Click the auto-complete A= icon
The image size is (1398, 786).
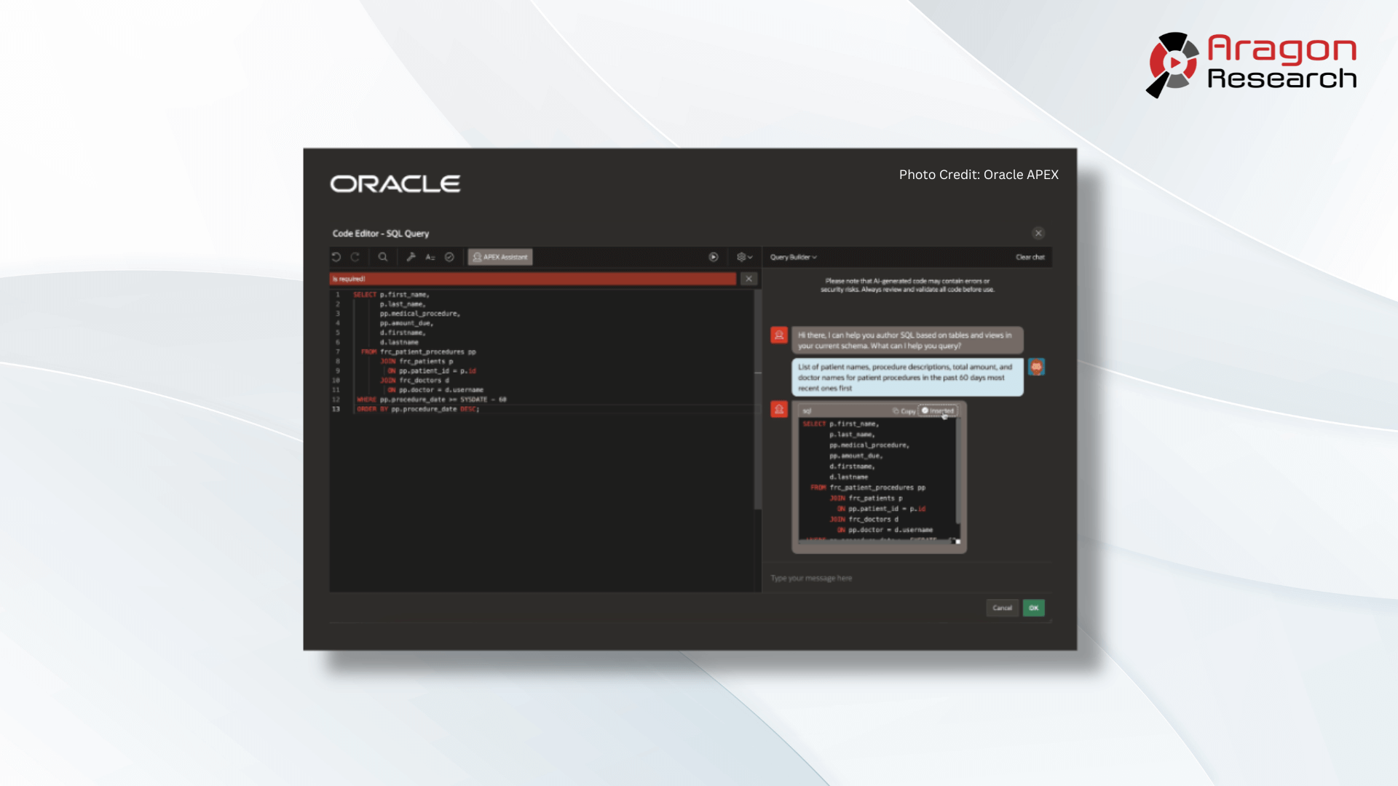(430, 257)
